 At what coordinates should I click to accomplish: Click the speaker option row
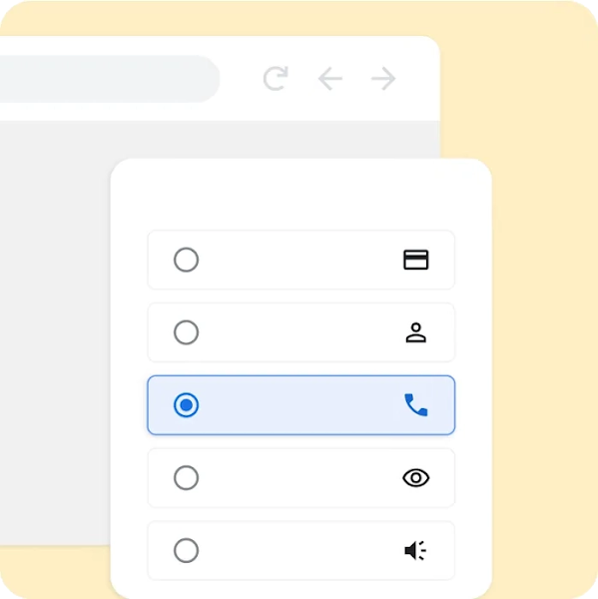tap(301, 550)
